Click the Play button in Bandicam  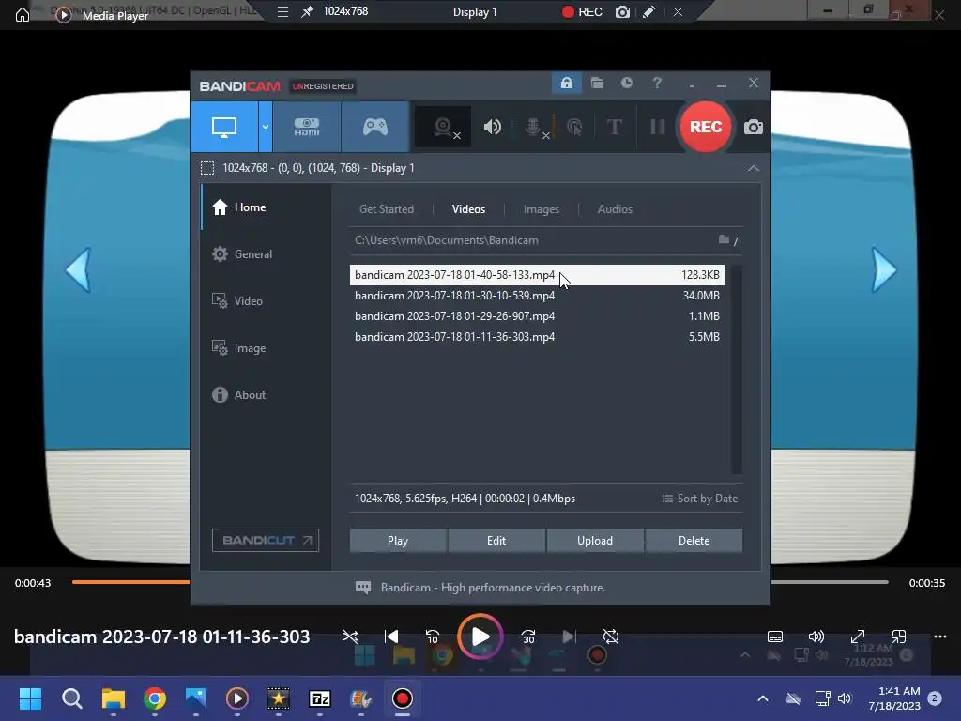[398, 541]
